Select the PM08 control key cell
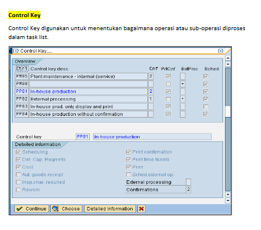261x230 pixels. tap(22, 84)
